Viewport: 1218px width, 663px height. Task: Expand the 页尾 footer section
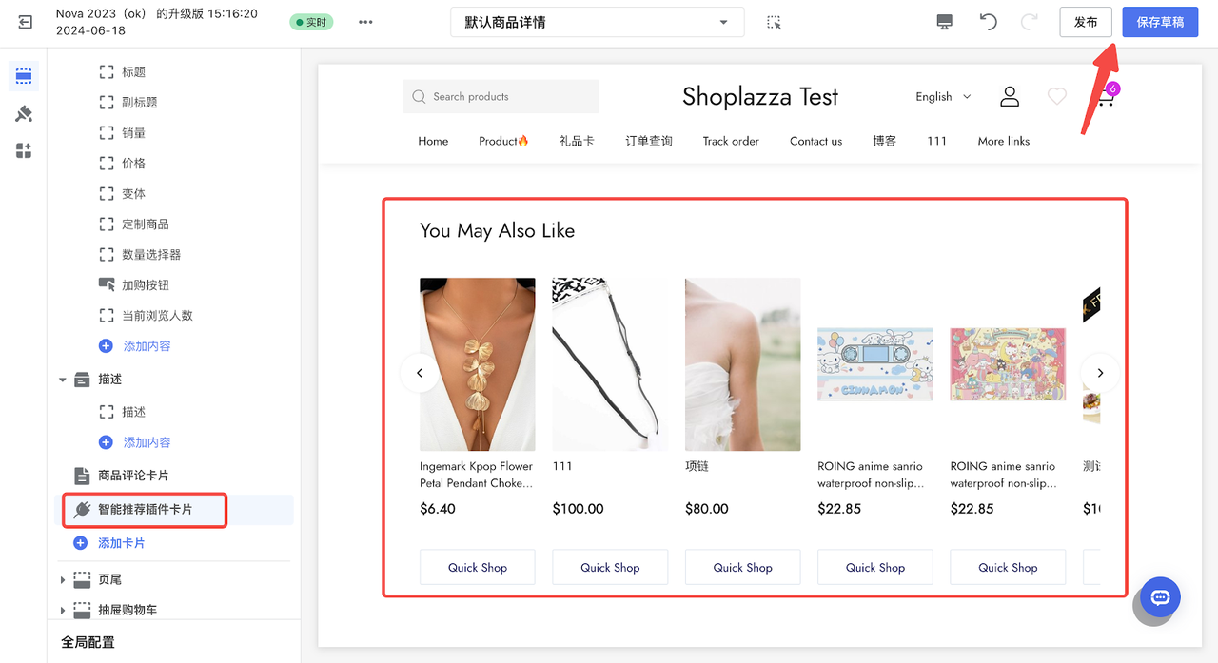tap(62, 579)
